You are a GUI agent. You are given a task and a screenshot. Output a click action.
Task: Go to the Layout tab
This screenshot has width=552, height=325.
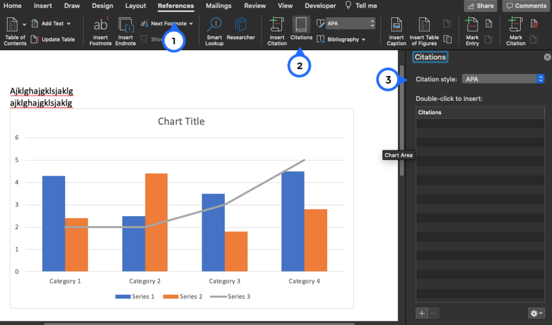(135, 5)
